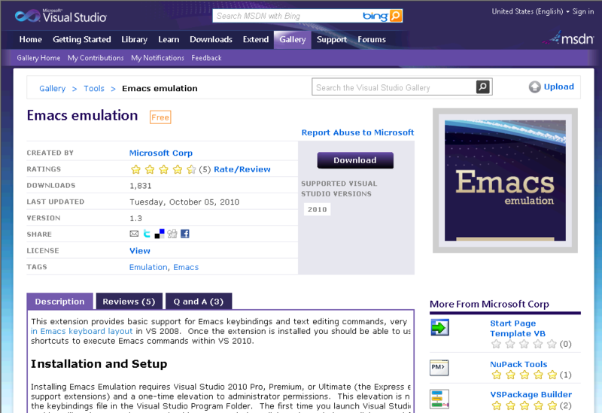Open the Downloads menu item
Viewport: 602px width, 413px height.
pos(211,40)
